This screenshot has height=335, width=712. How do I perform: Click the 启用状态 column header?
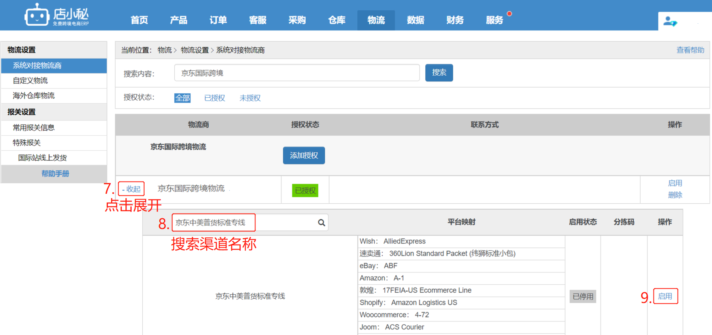[x=583, y=222]
